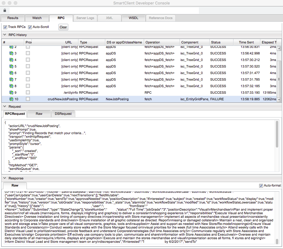This screenshot has height=249, width=283.
Task: Select the Raw response tab
Action: pos(15,185)
